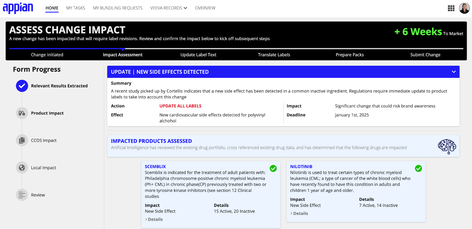
Task: Click the Relevant Results Extracted checkmark icon
Action: pyautogui.click(x=22, y=86)
